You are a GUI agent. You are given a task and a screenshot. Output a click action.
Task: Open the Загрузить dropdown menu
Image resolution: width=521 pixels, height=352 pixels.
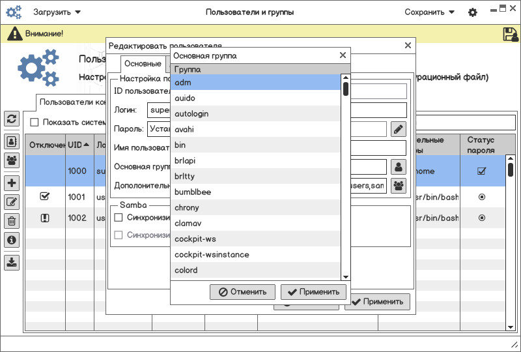coord(57,12)
